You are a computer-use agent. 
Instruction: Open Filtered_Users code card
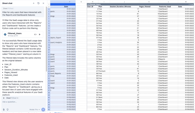click(x=23, y=35)
